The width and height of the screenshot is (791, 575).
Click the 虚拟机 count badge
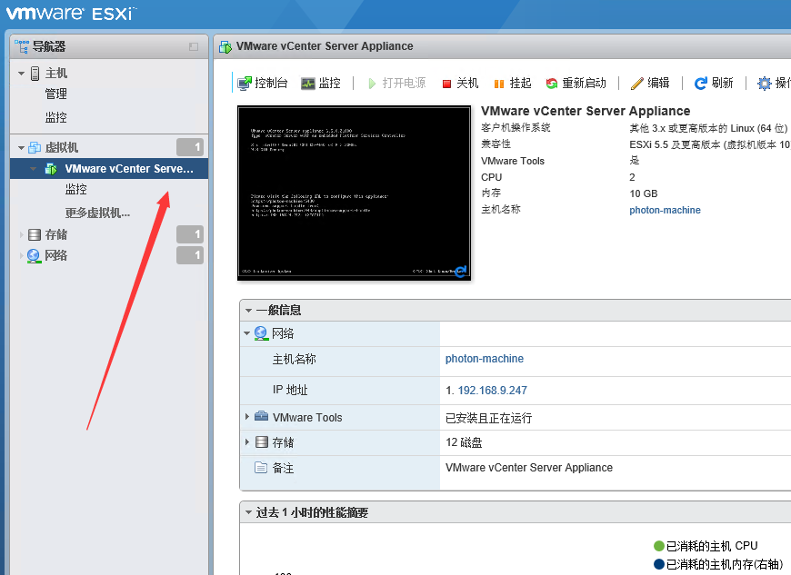190,148
